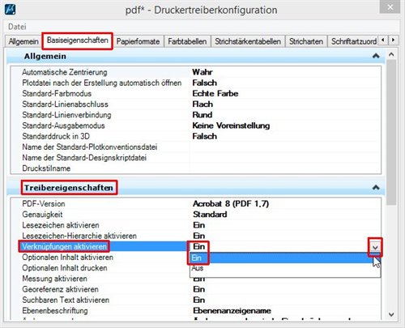Image resolution: width=405 pixels, height=328 pixels.
Task: Open the Verknüpfungen aktivieren dropdown arrow
Action: (x=375, y=247)
